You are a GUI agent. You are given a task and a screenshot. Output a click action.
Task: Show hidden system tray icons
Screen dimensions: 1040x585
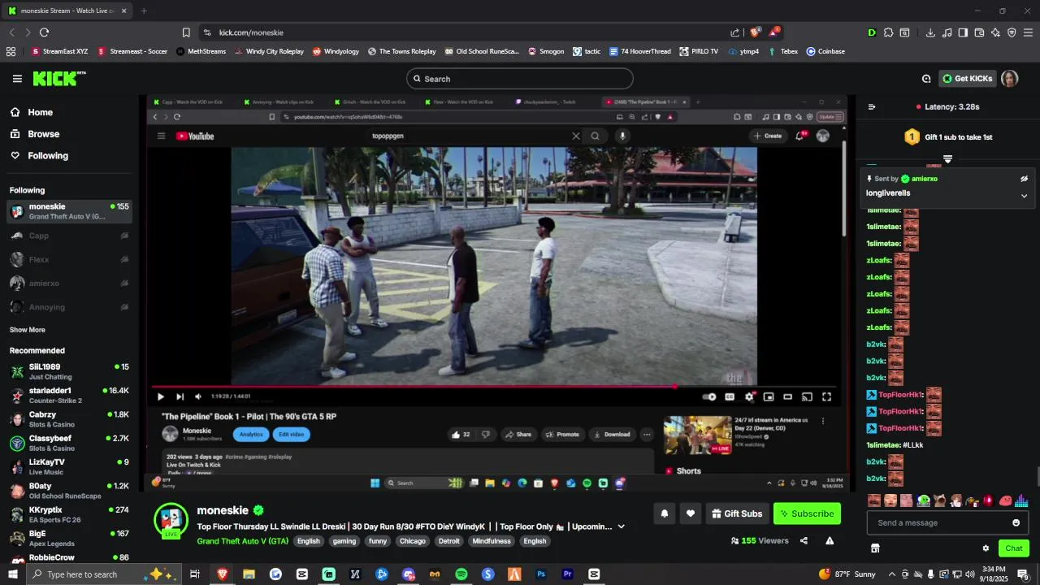coord(892,574)
